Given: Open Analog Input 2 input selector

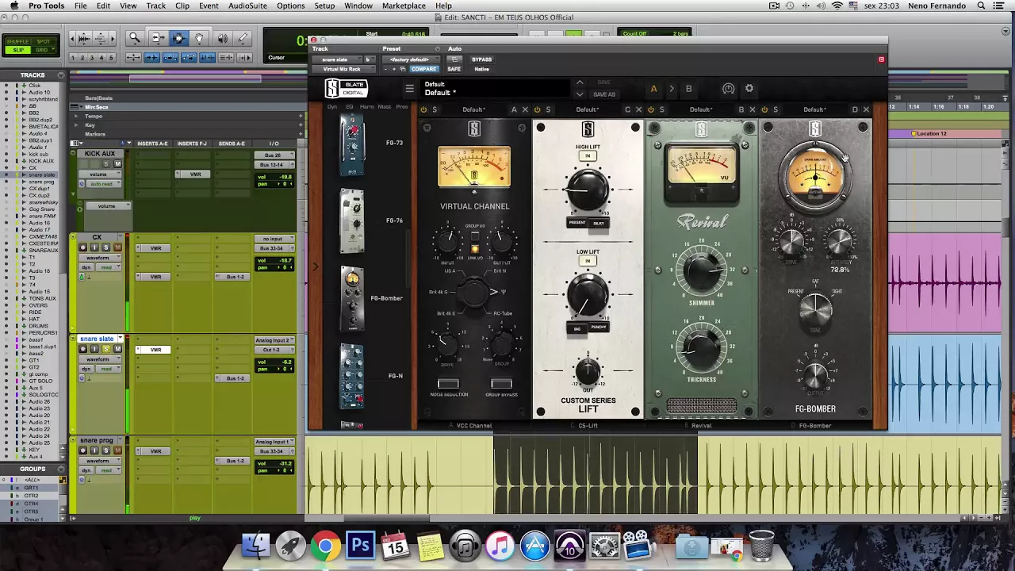Looking at the screenshot, I should (x=274, y=340).
